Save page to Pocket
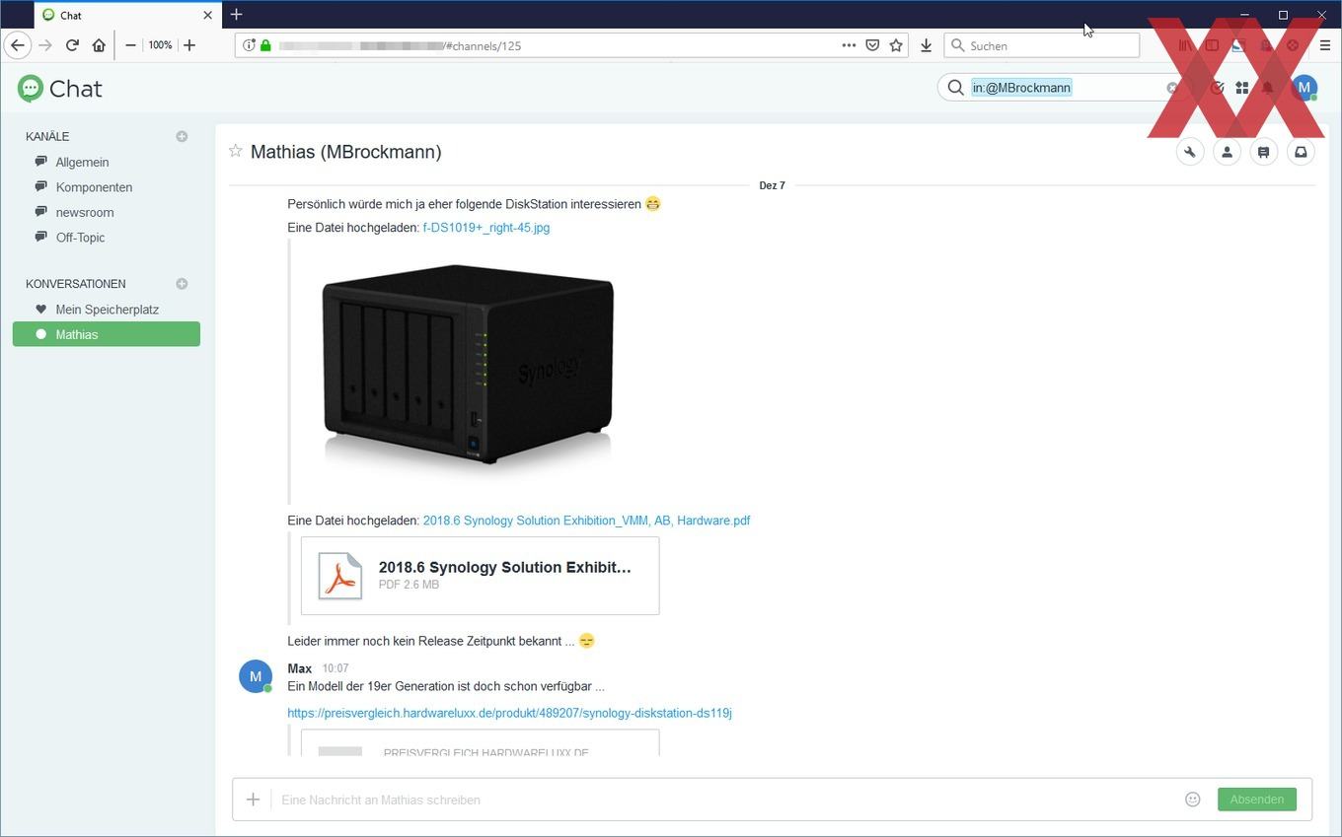Image resolution: width=1342 pixels, height=837 pixels. coord(872,45)
